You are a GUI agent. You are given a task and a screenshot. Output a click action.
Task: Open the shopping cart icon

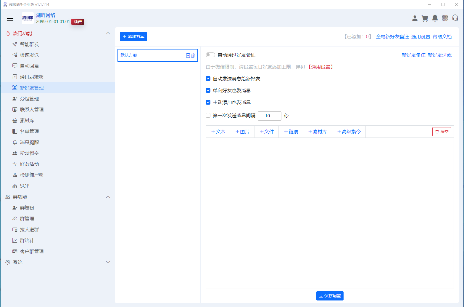pos(425,18)
